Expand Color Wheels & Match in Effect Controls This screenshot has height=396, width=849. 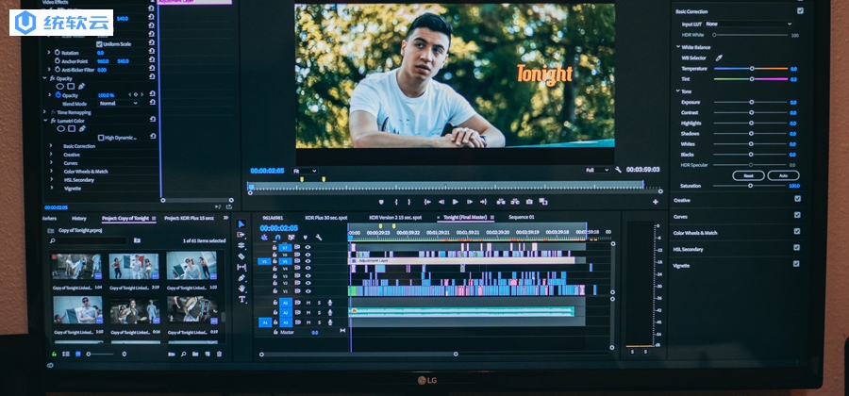tap(51, 172)
